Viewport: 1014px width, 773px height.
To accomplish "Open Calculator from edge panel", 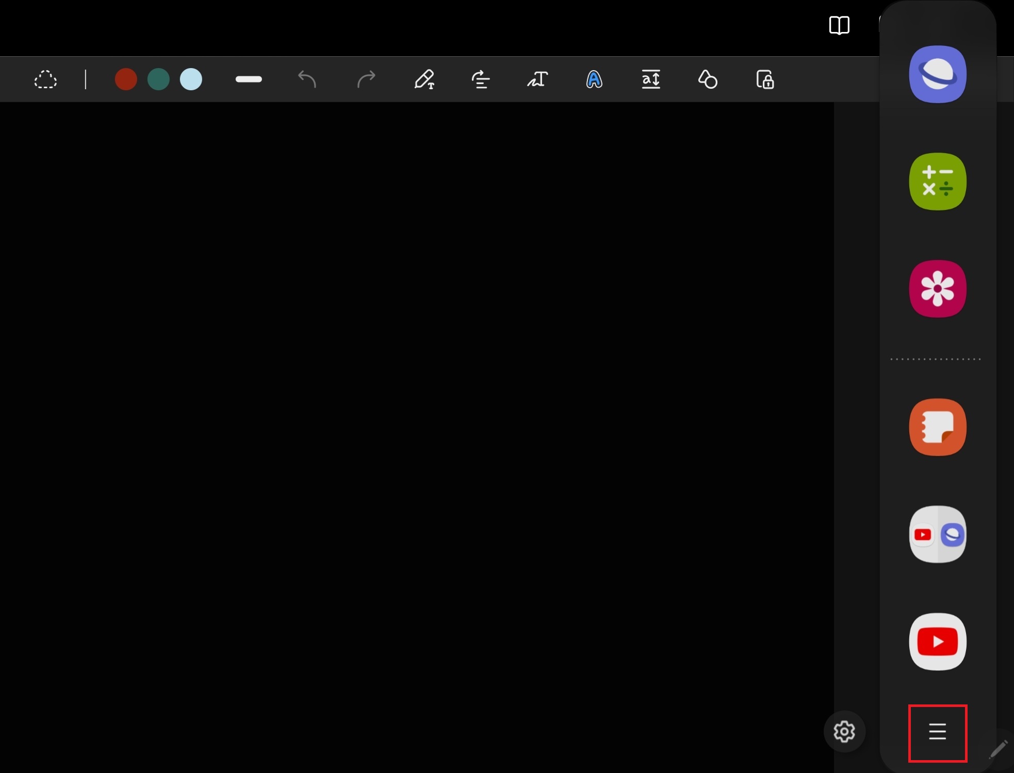I will (938, 182).
